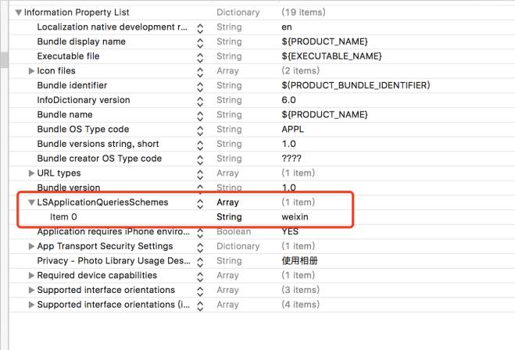
Task: Click the value weixin for Item 0
Action: [x=295, y=217]
